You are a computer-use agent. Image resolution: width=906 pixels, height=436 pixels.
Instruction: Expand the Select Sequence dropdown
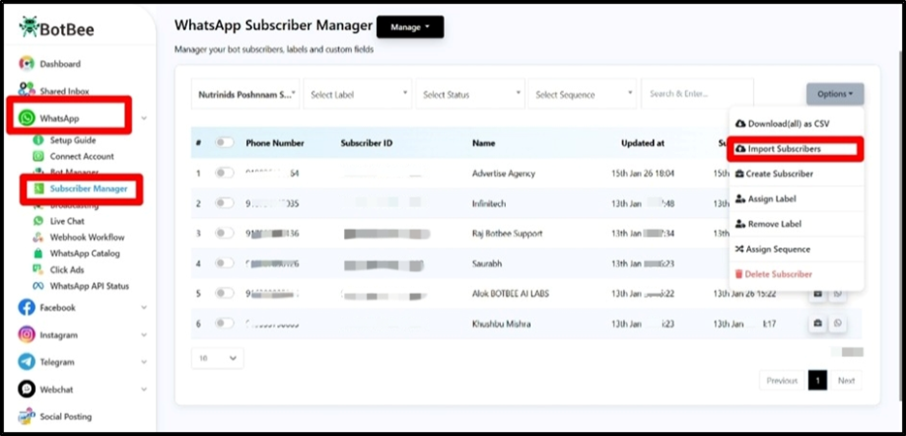point(581,95)
